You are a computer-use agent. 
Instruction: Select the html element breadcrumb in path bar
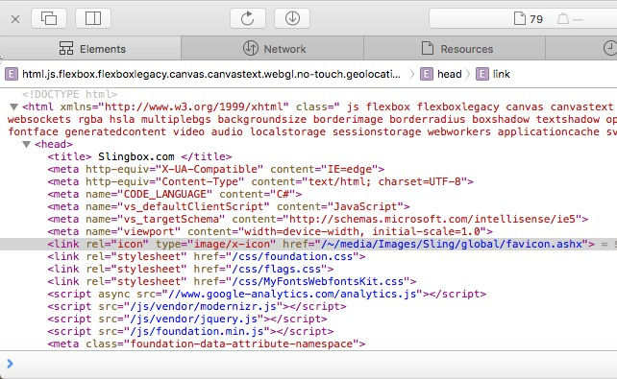point(210,74)
